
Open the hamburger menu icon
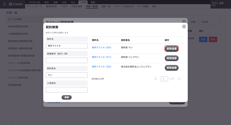pyautogui.click(x=4, y=4)
